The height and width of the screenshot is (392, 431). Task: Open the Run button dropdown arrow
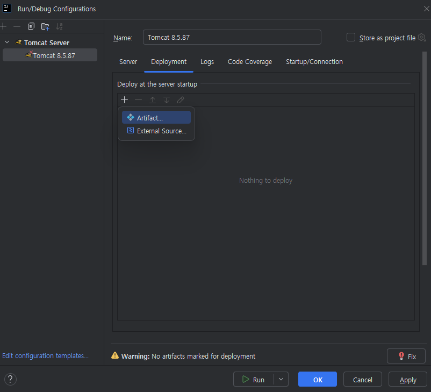(x=281, y=379)
